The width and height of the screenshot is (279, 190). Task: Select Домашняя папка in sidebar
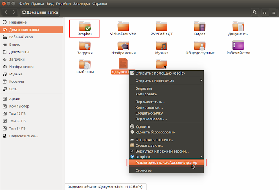point(31,30)
